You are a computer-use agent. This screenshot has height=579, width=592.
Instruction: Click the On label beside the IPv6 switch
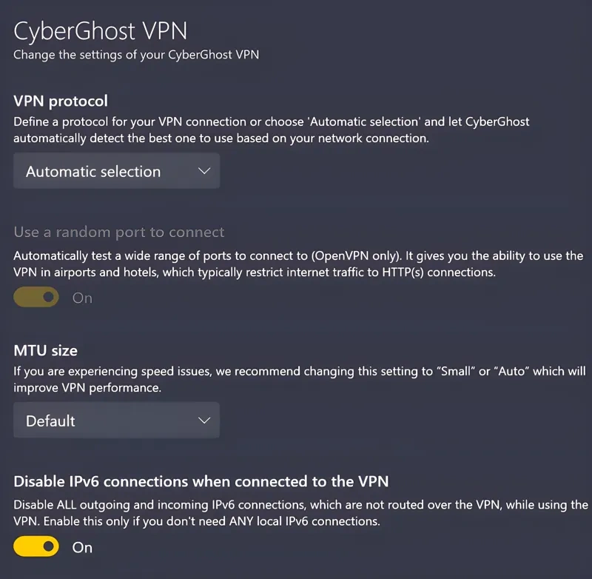click(82, 547)
